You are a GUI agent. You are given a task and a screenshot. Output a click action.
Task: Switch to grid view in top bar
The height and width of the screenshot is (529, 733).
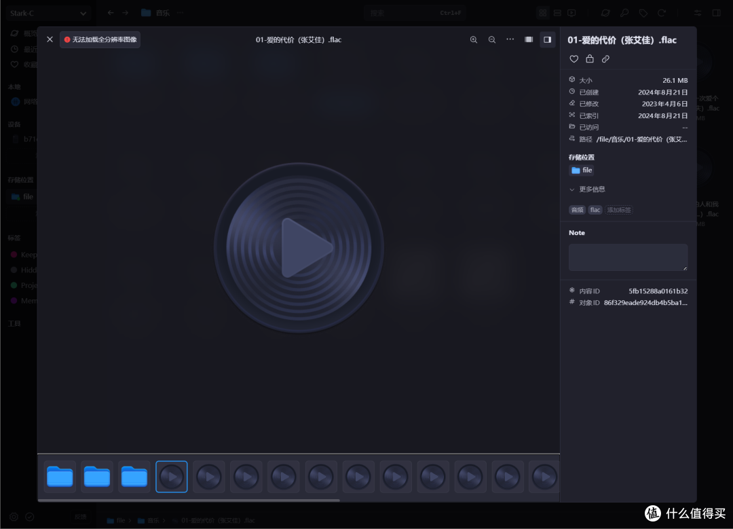tap(543, 13)
